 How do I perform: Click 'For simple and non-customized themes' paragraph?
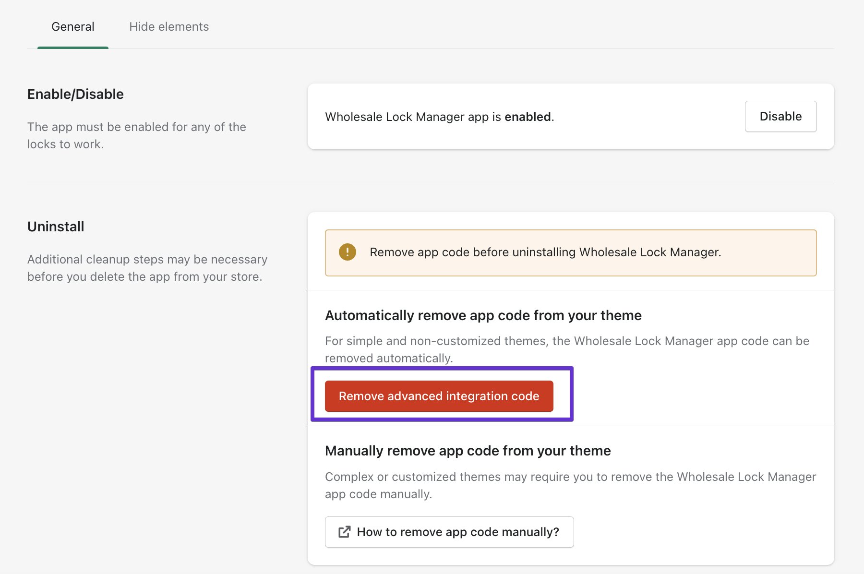[567, 349]
